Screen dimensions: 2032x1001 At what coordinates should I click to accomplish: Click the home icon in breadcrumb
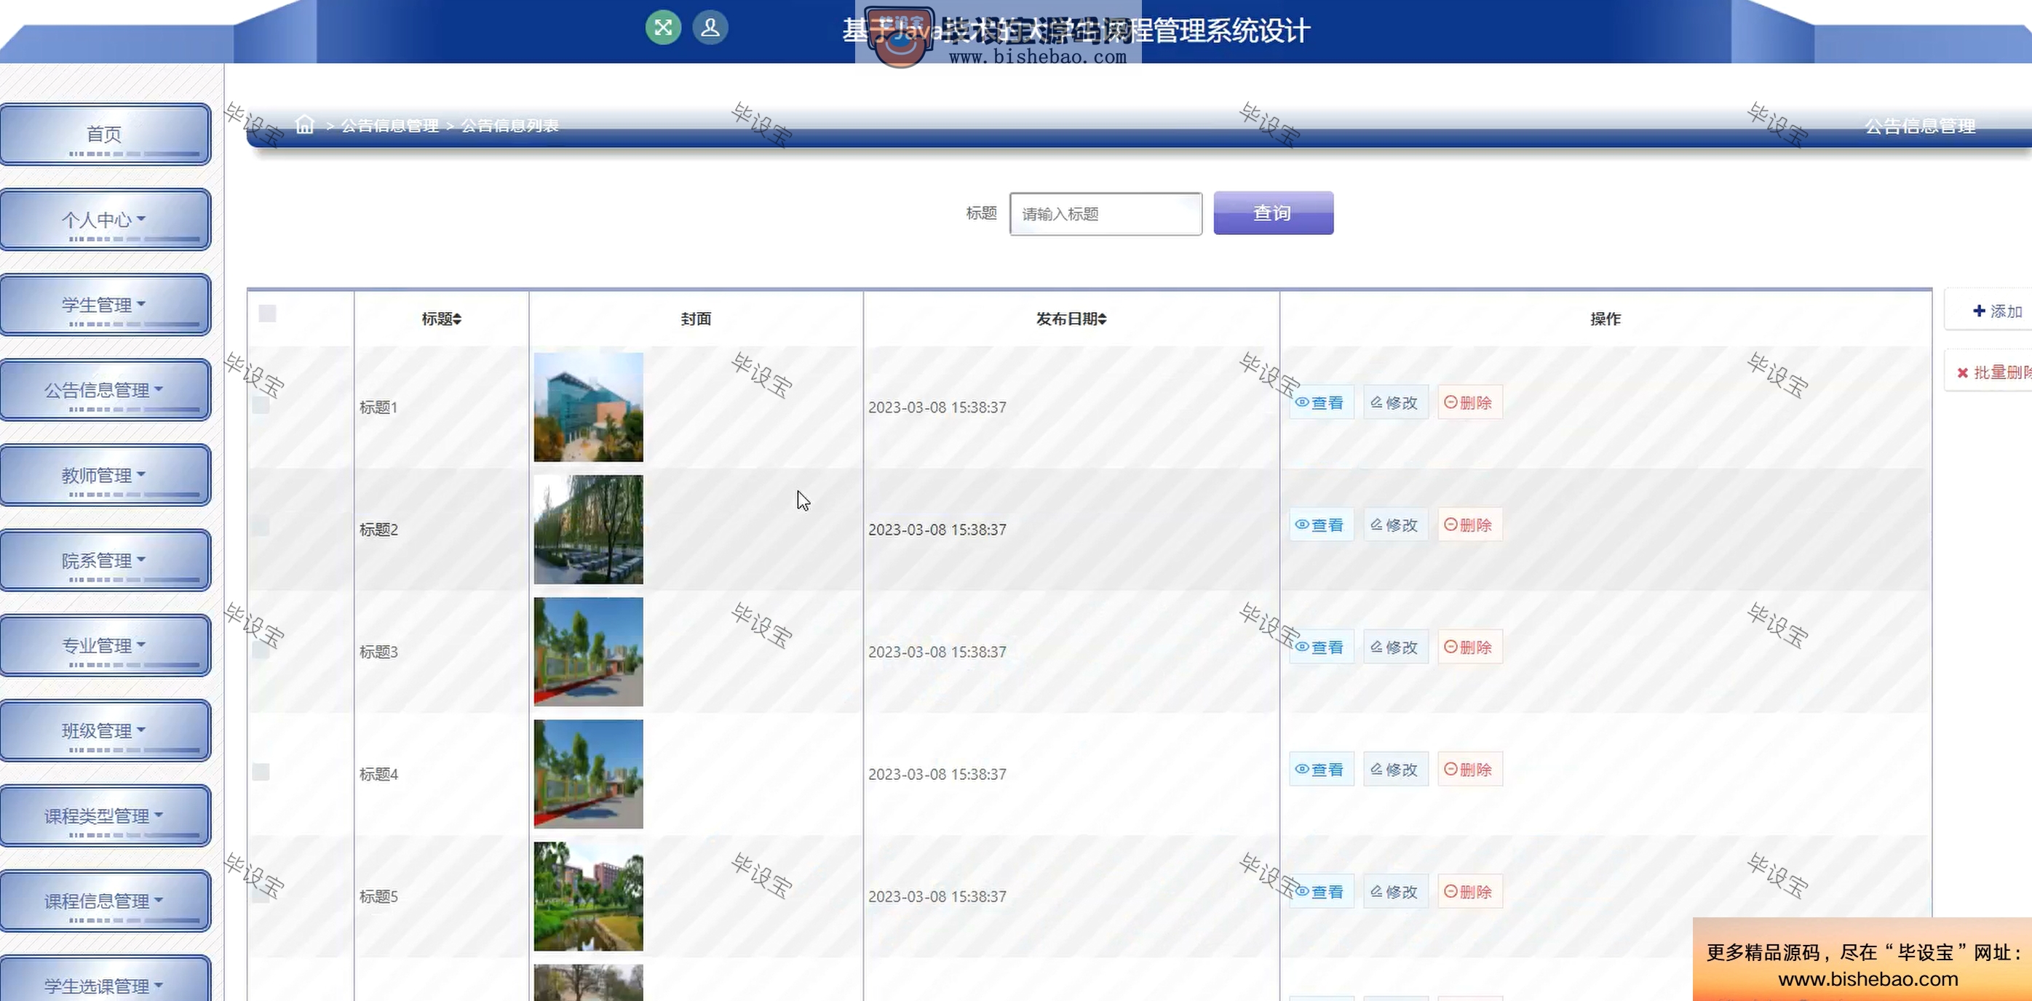pos(304,124)
